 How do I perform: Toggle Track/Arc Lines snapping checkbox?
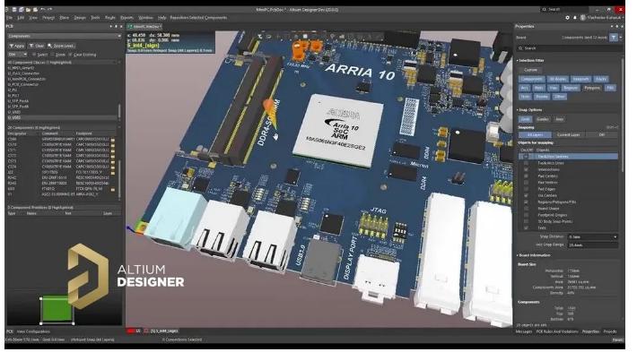click(x=526, y=163)
